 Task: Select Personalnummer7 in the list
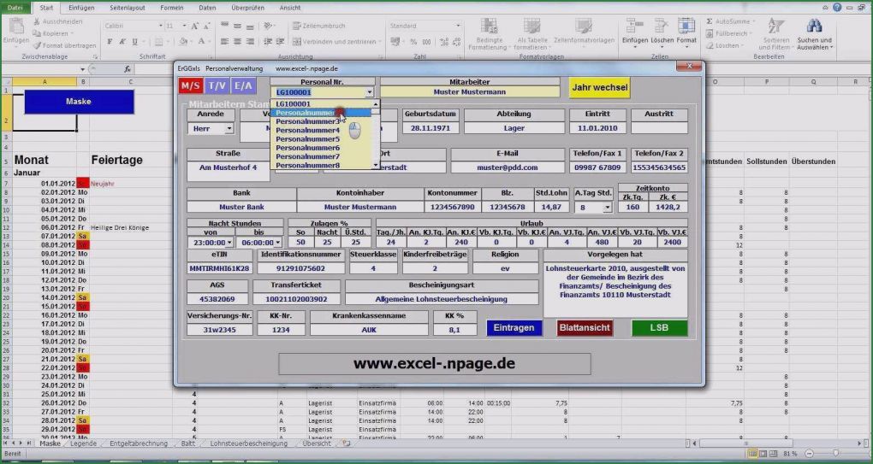coord(307,156)
